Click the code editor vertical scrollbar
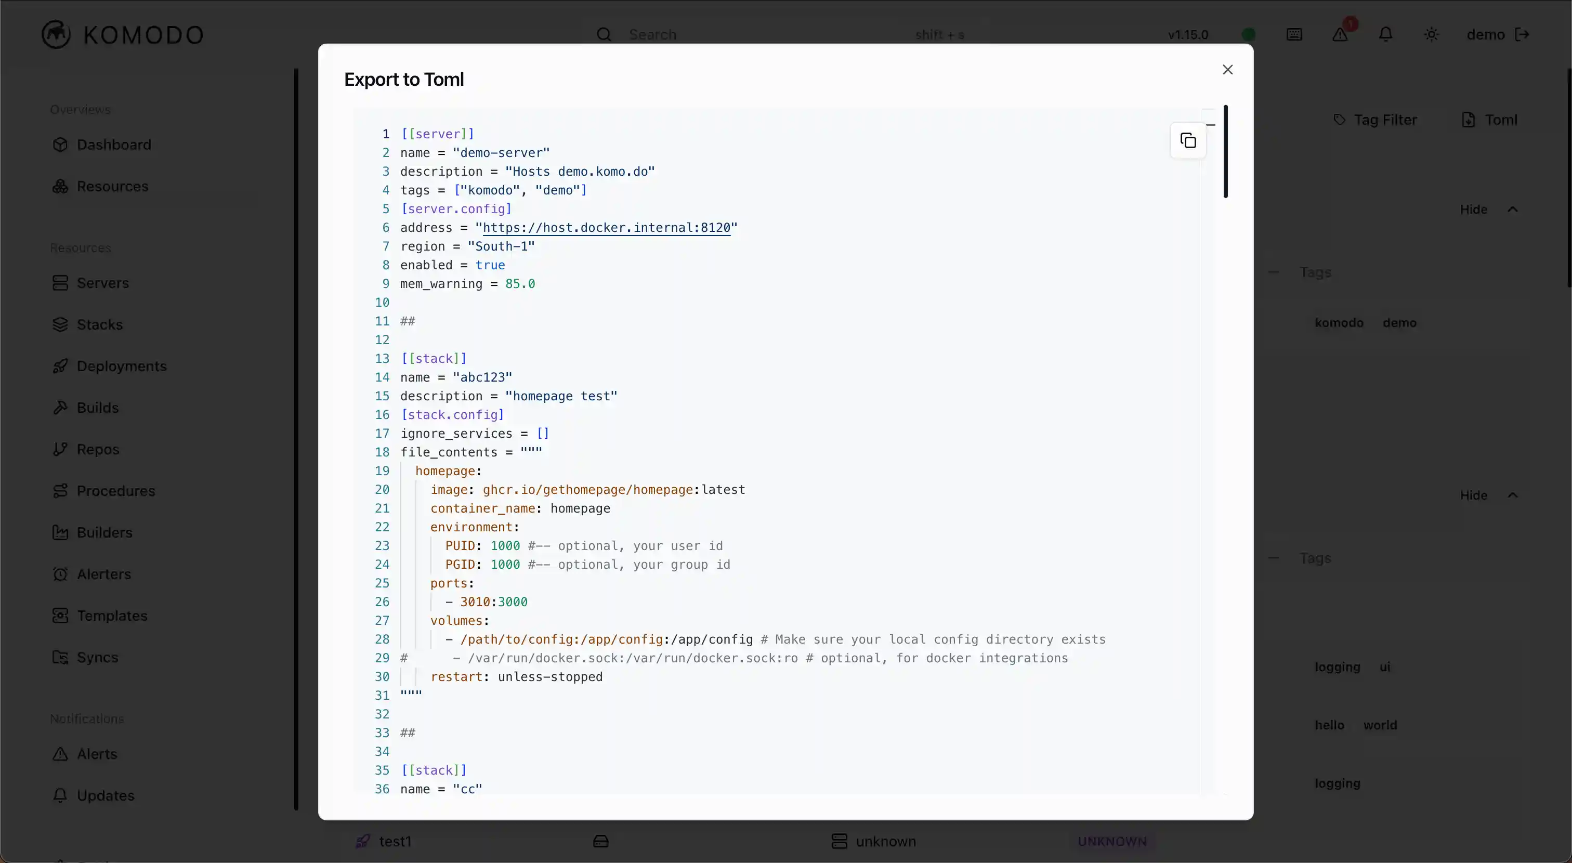1572x863 pixels. coord(1225,151)
